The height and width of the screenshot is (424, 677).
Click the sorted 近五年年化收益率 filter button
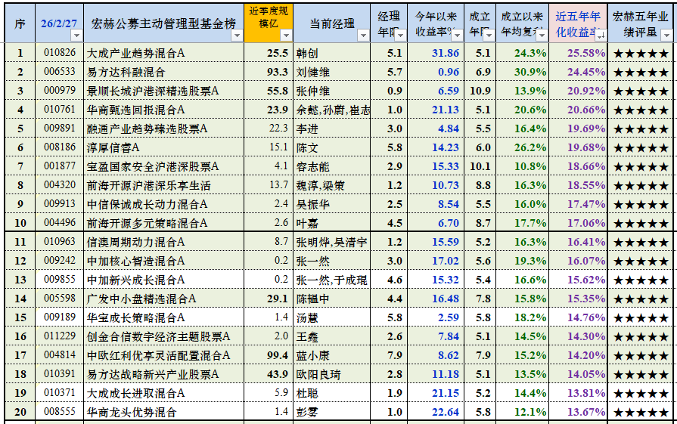(601, 35)
